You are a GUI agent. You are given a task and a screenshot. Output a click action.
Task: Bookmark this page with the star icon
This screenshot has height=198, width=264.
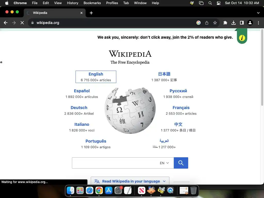(215, 23)
